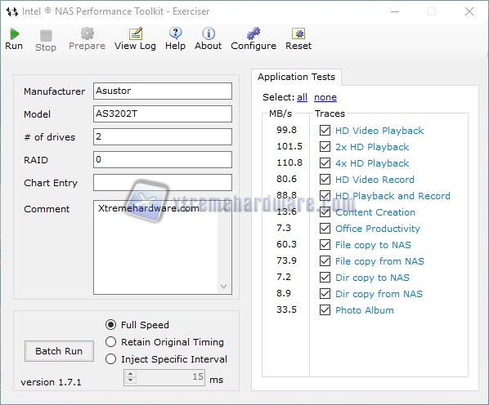Disable the Office Productivity trace
Viewport: 489px width, 405px height.
[x=325, y=228]
